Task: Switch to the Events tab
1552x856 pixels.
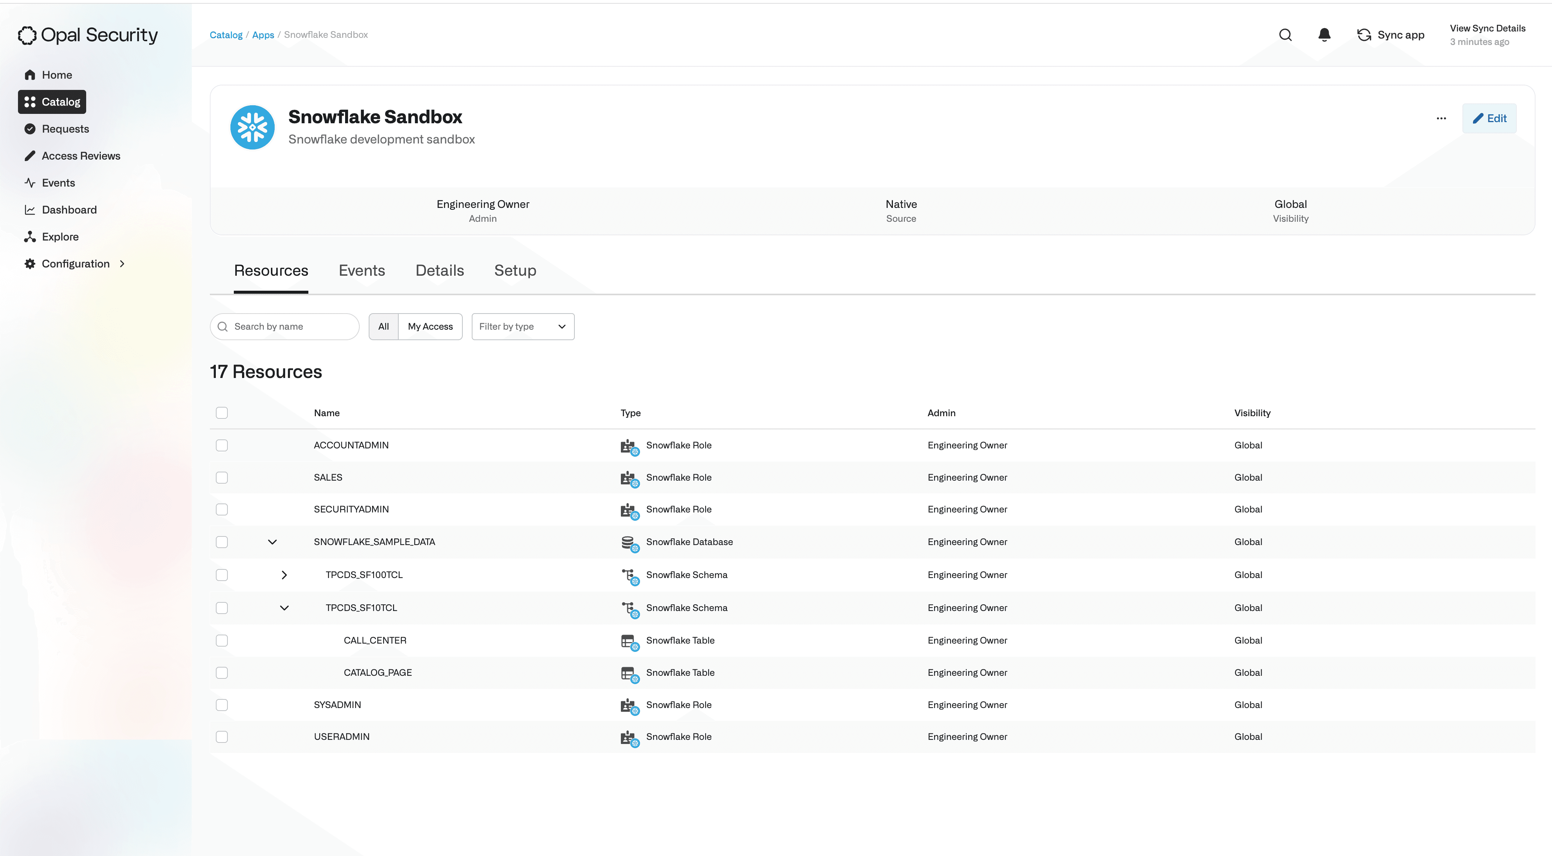Action: point(362,270)
